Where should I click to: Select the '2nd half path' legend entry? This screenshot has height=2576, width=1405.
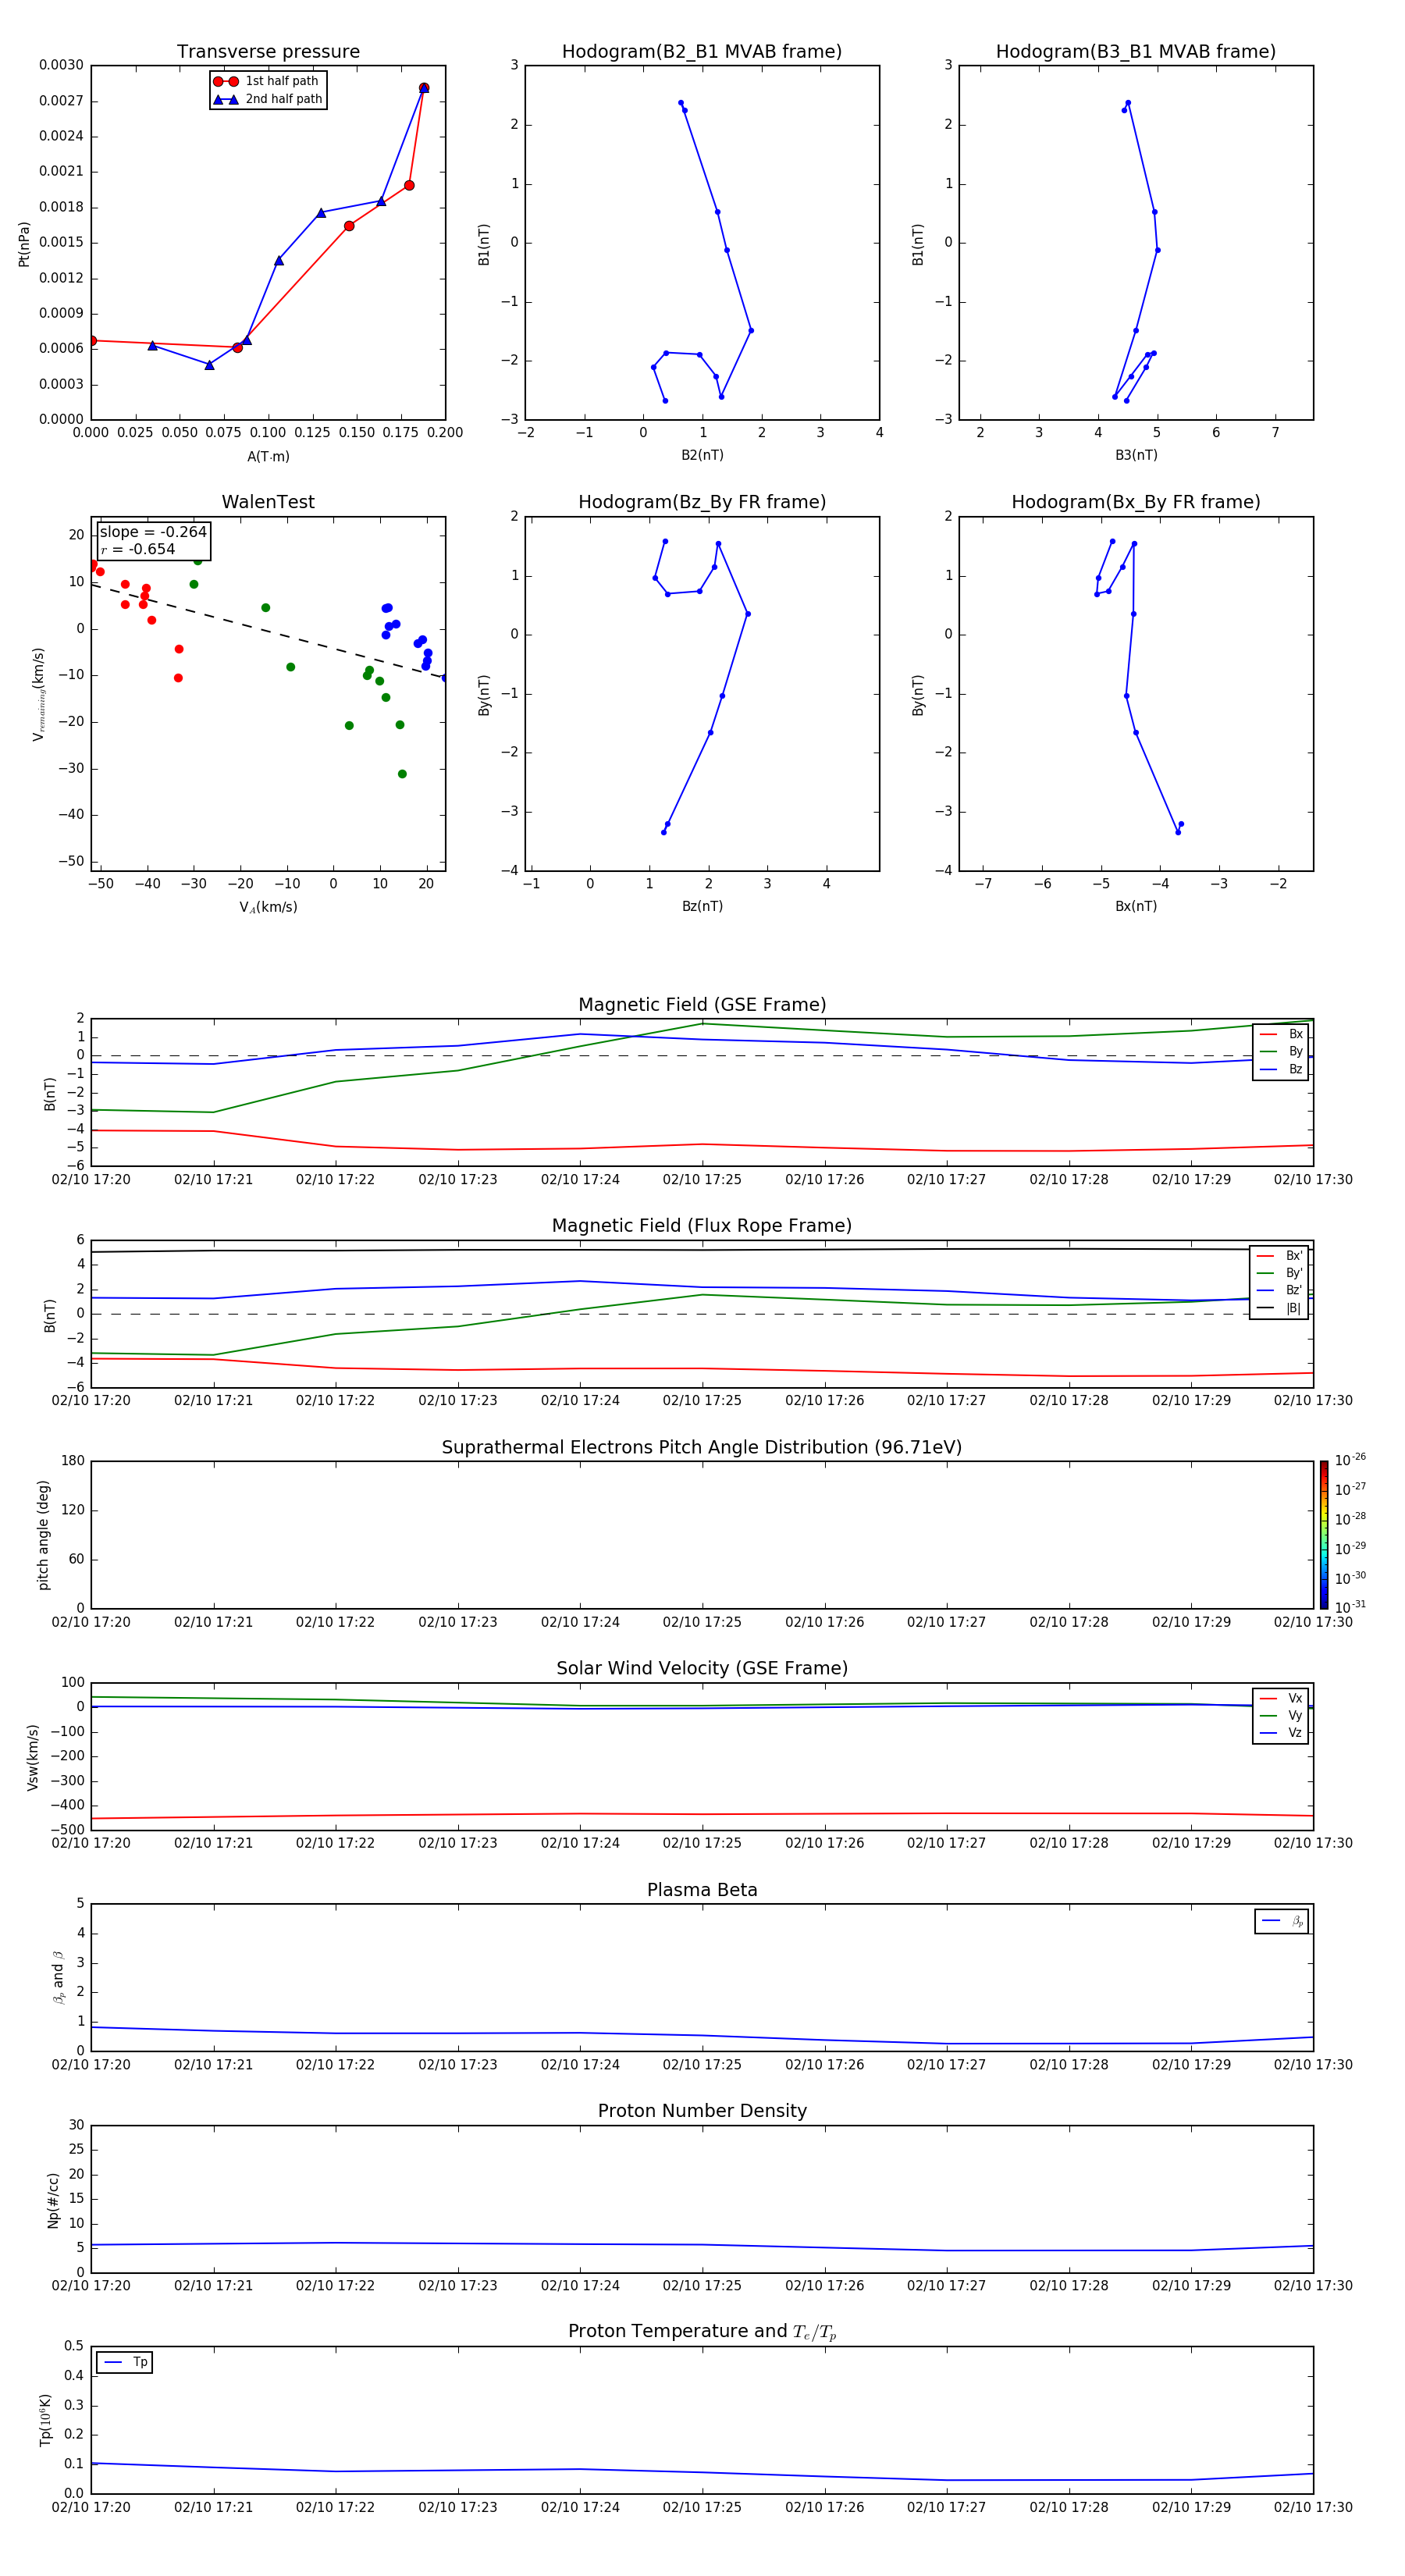pos(267,99)
